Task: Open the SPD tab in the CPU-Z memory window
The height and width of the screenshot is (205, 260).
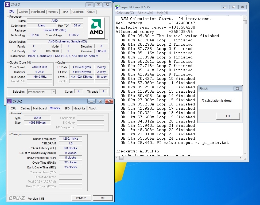Action: tap(67, 108)
